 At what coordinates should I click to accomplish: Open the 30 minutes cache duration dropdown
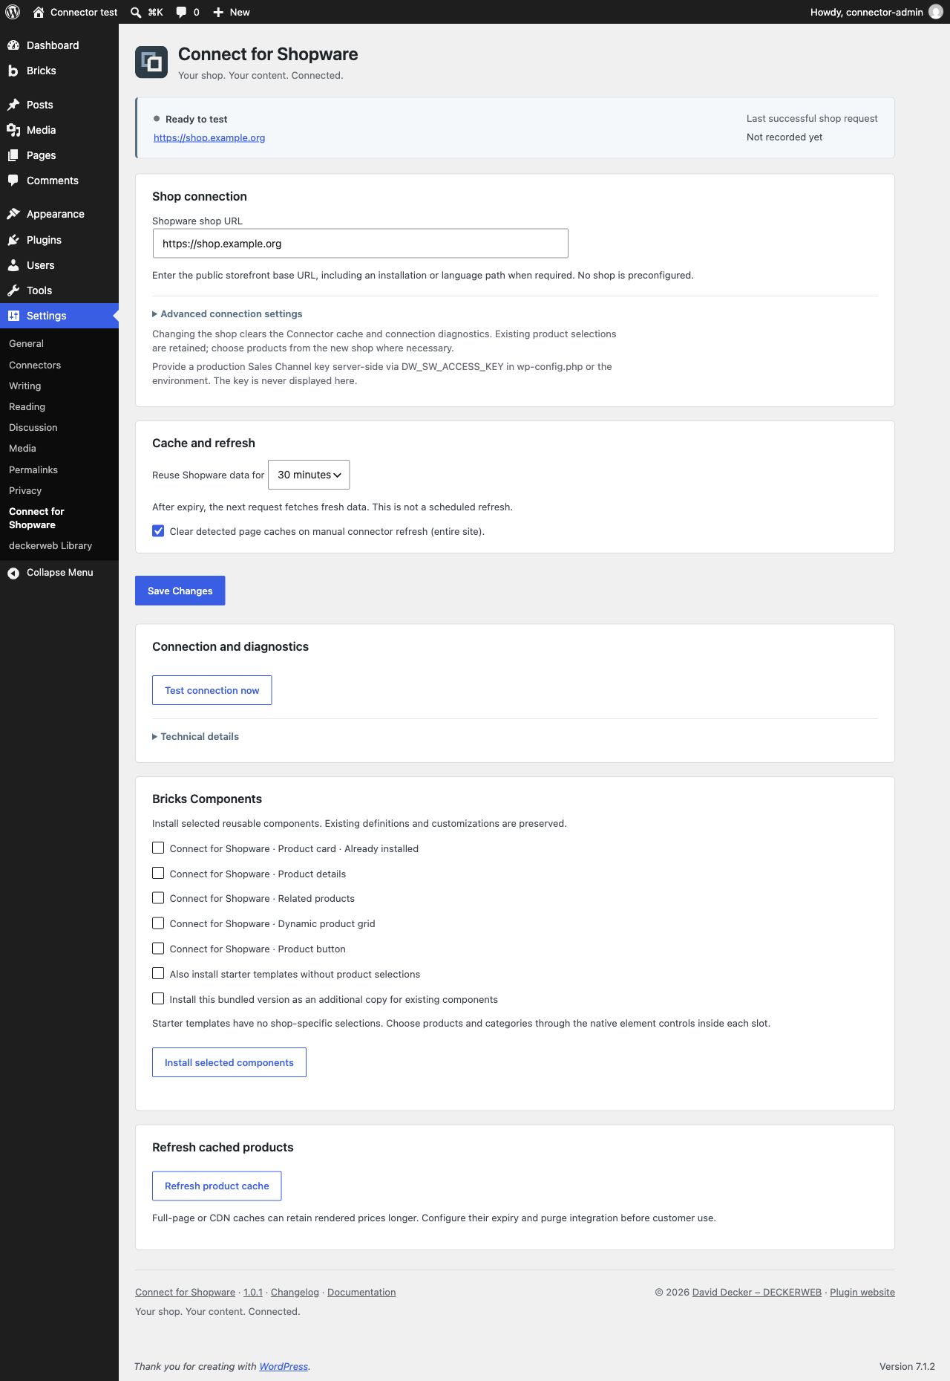309,475
